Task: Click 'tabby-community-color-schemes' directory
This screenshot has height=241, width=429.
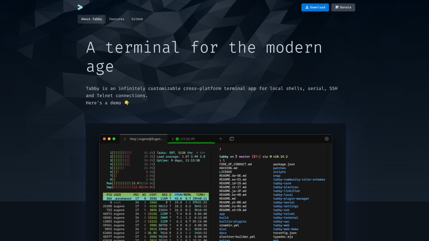Action: coord(299,179)
